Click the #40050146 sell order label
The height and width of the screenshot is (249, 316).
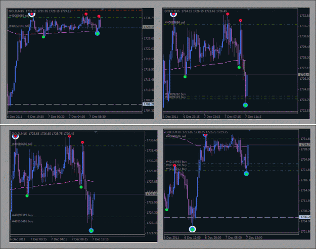click(x=19, y=26)
